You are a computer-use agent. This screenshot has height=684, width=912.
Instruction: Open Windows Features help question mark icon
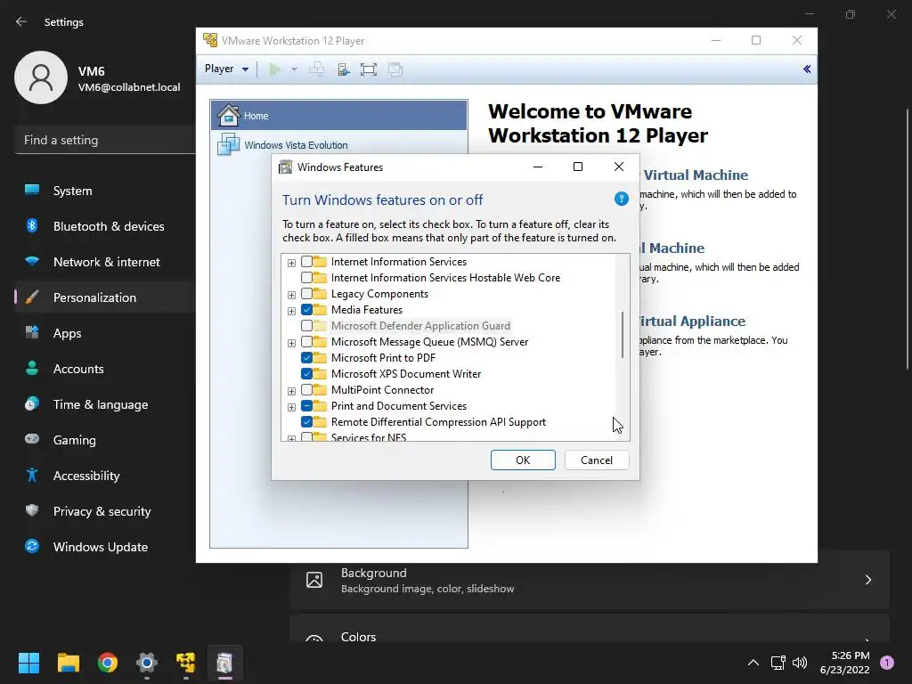pyautogui.click(x=621, y=199)
